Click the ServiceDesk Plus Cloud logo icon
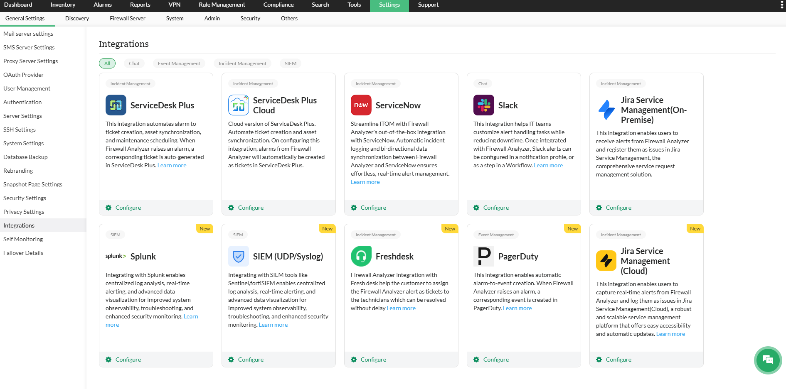 [239, 105]
